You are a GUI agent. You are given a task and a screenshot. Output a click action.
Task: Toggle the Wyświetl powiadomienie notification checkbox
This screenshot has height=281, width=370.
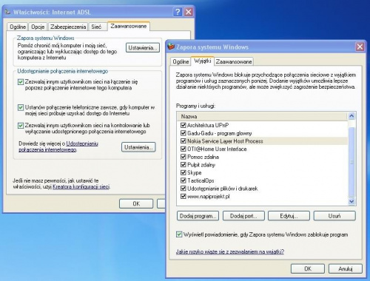(x=179, y=234)
